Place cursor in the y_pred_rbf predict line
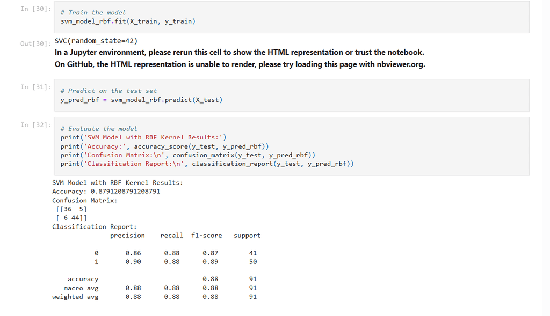The image size is (550, 316). (x=141, y=100)
